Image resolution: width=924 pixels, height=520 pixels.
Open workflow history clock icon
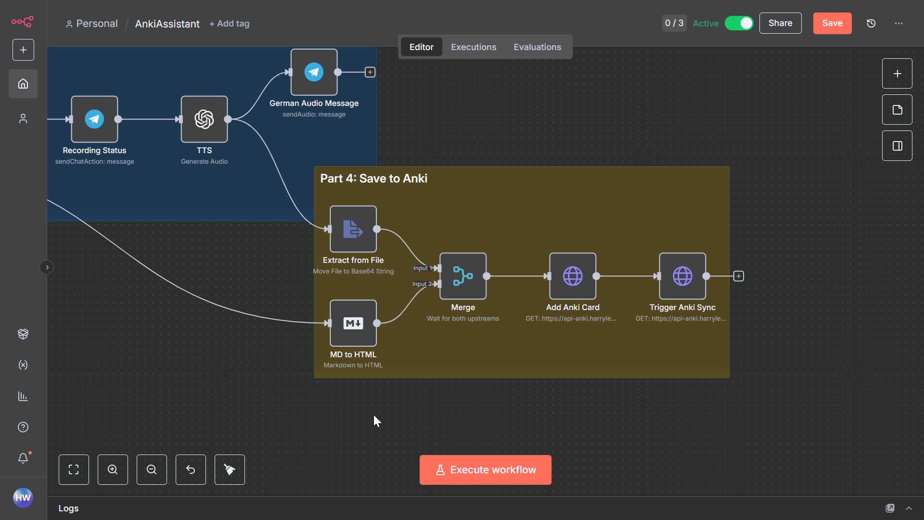tap(871, 23)
